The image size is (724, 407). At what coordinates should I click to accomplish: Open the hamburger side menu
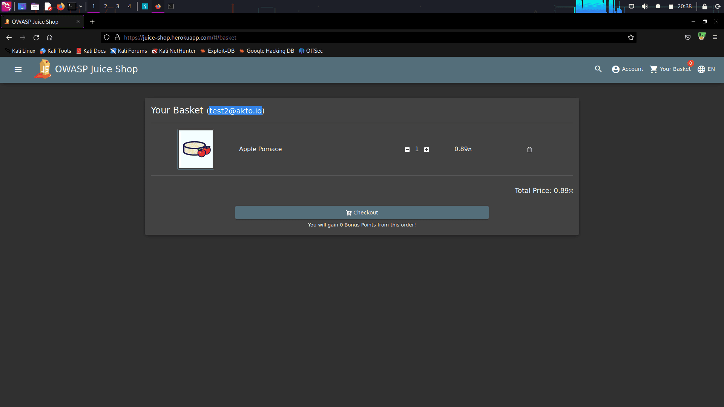point(18,69)
